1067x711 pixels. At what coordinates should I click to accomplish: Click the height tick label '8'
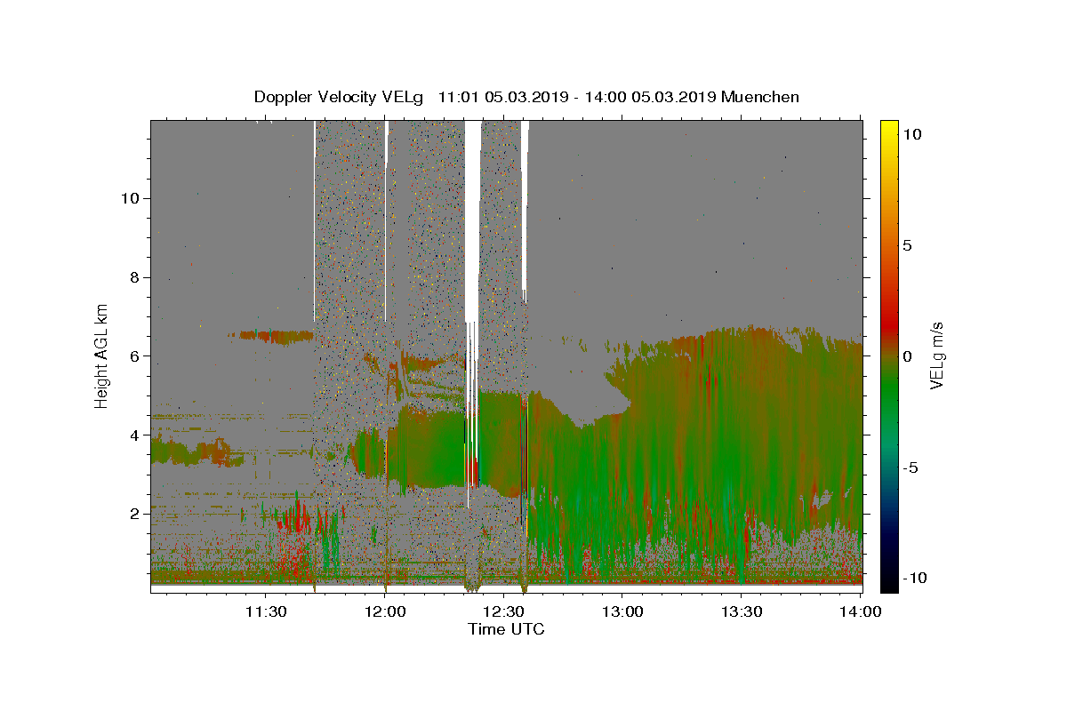133,277
